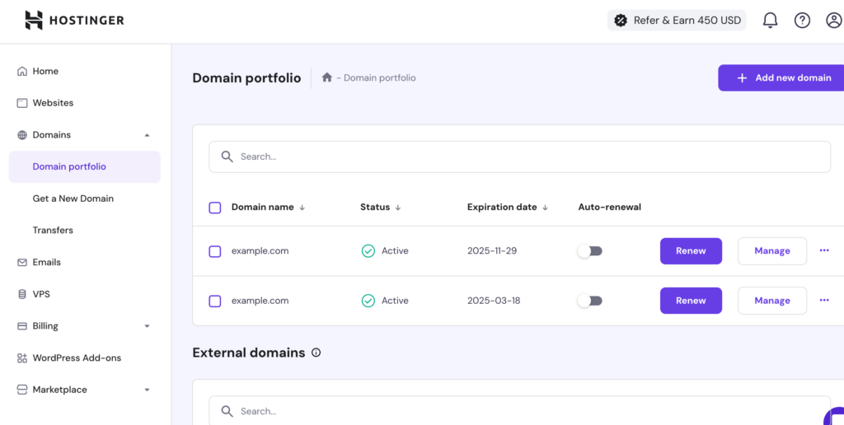Click the home breadcrumb icon
This screenshot has height=425, width=844.
point(327,77)
